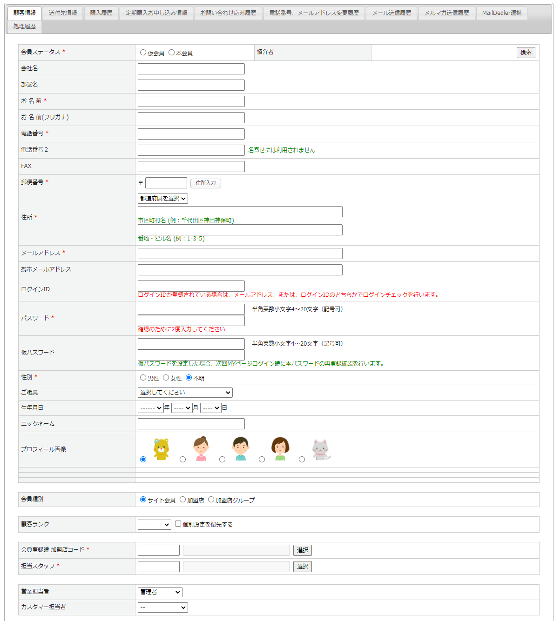The width and height of the screenshot is (560, 621).
Task: Focus the お名前(フリガナ) input field
Action: pos(191,118)
